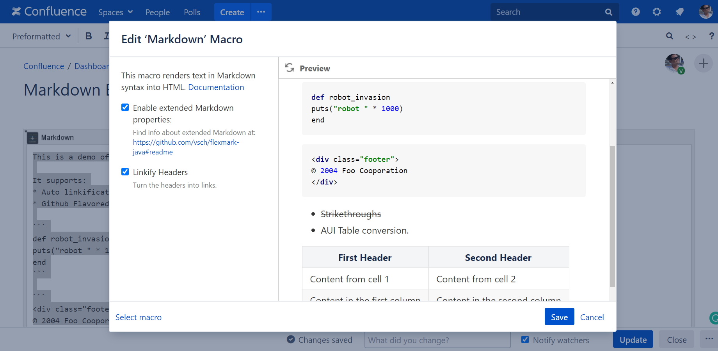Viewport: 718px width, 351px height.
Task: Click the Second Header table heading
Action: click(x=498, y=257)
